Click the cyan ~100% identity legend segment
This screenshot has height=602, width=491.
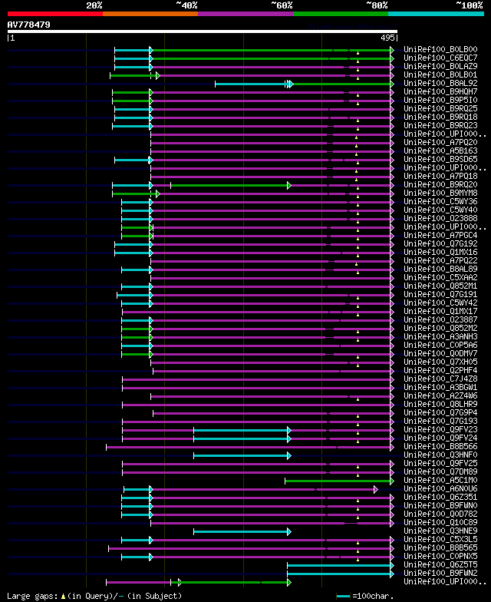(436, 14)
